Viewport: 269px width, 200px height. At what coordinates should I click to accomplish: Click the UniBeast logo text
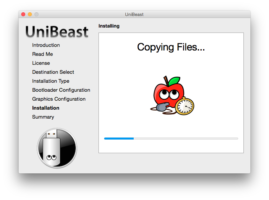[x=57, y=32]
